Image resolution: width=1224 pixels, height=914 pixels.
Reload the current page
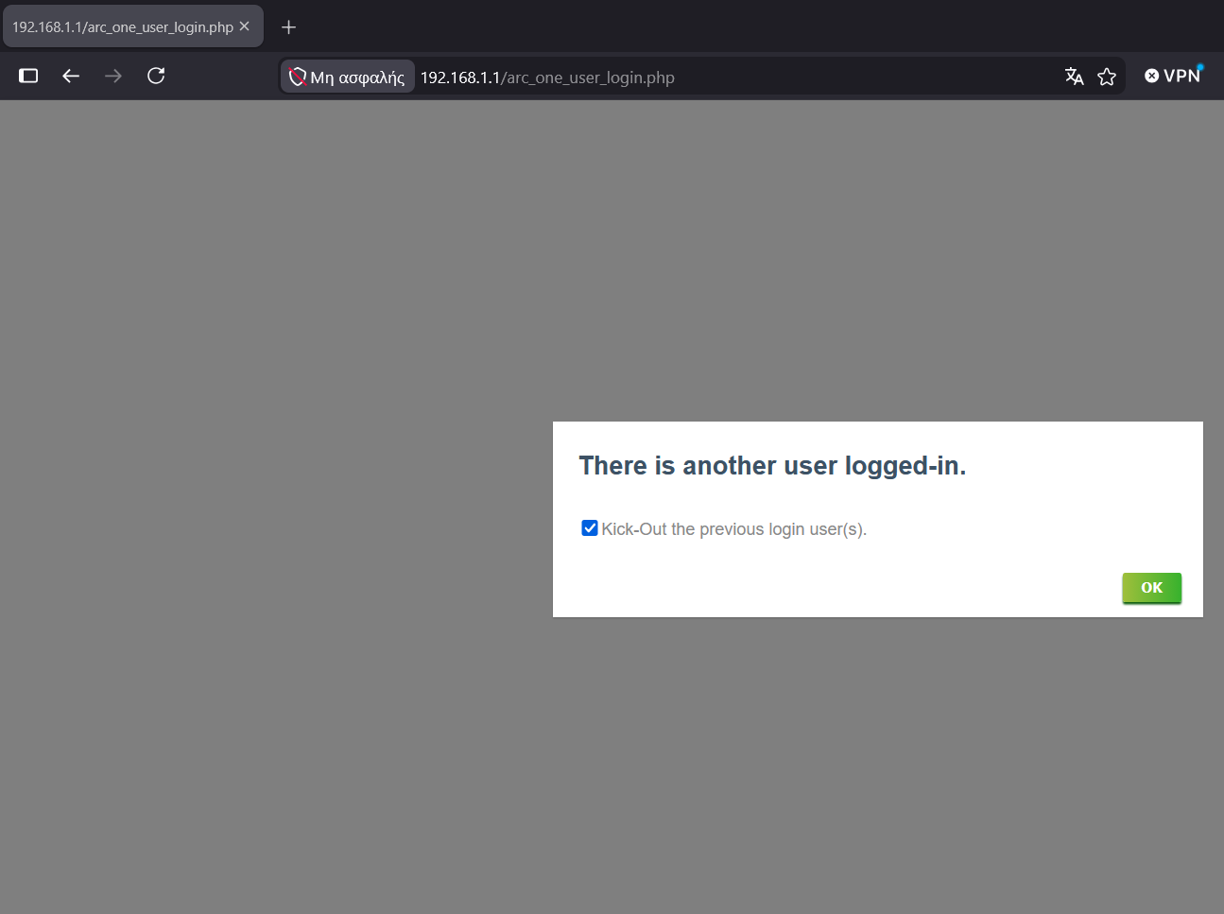(156, 76)
